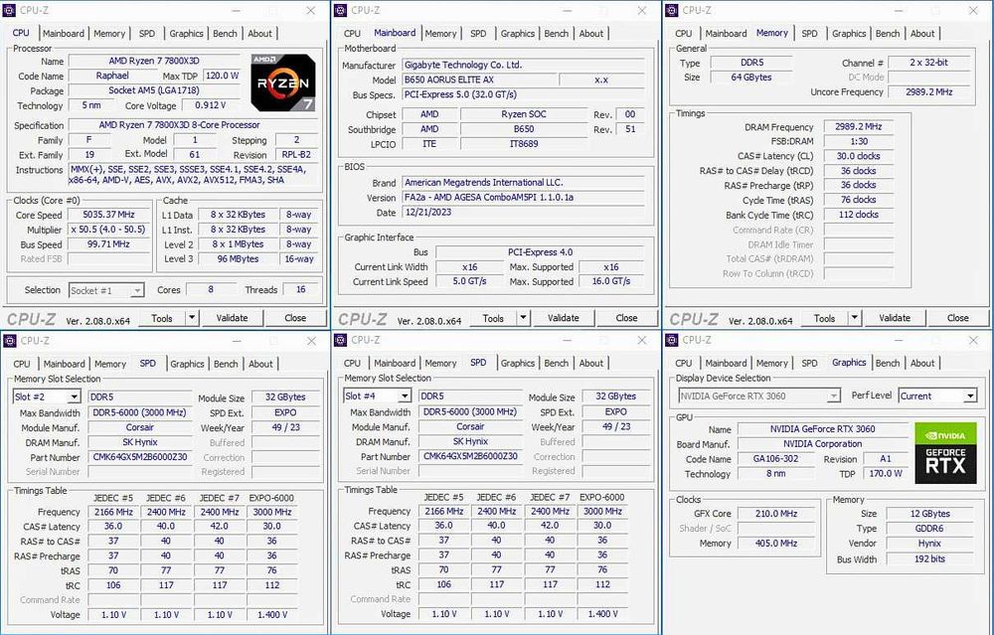Click the NVIDIA GeForce RTX logo
994x635 pixels.
click(945, 453)
